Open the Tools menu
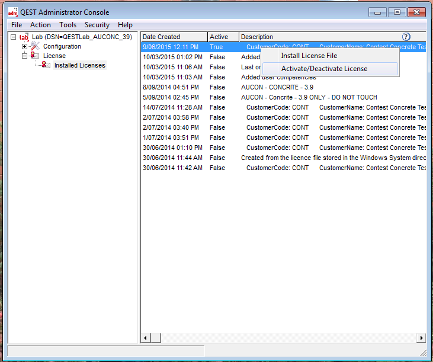 (68, 25)
